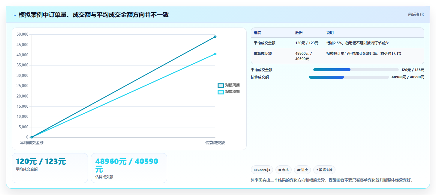The height and width of the screenshot is (195, 436).
Task: Click the 平均成交金额 x-axis label
Action: click(x=32, y=143)
